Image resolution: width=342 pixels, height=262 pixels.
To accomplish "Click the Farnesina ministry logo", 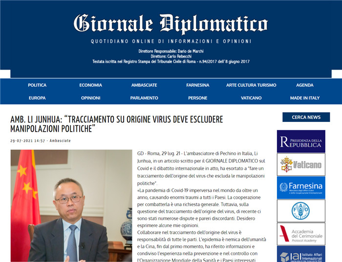I will (301, 188).
